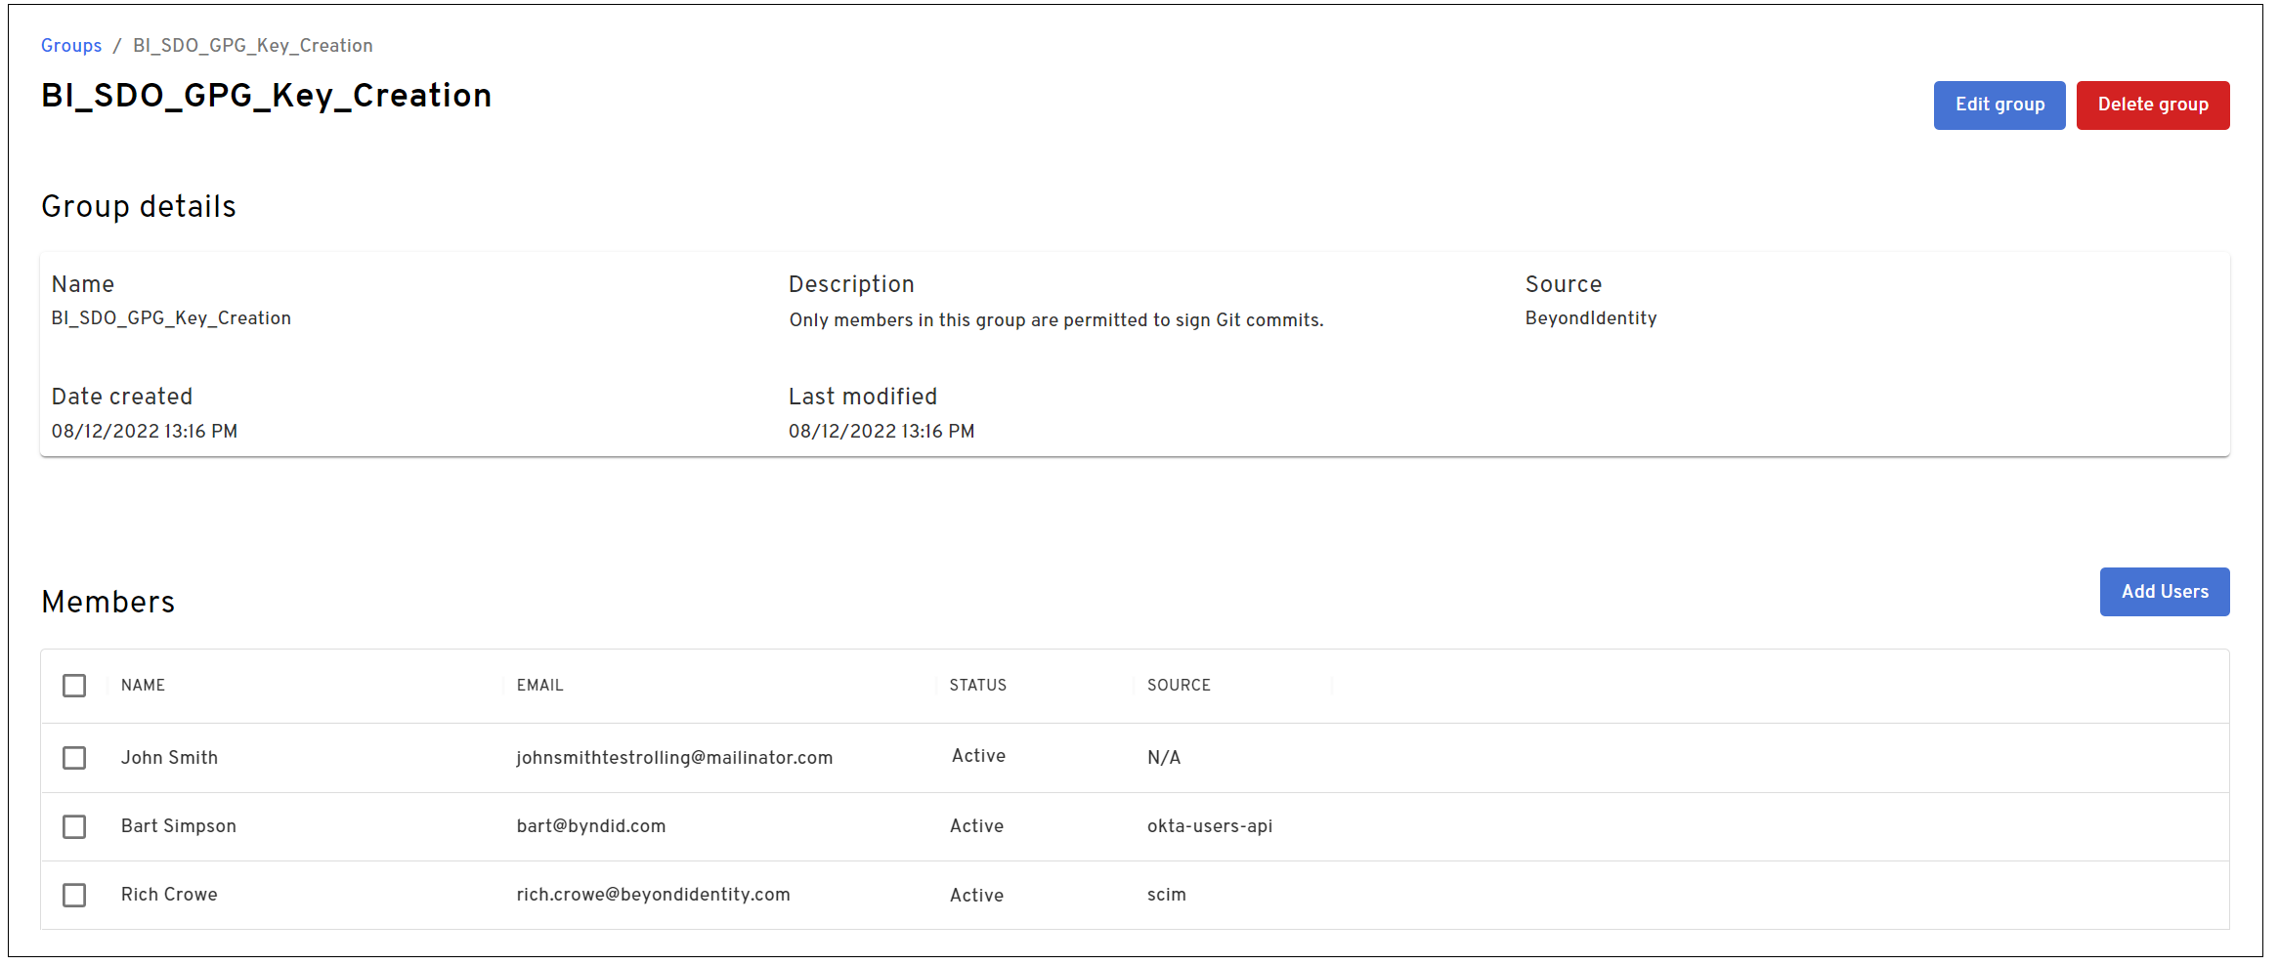Sort members by NAME column header
Screen dimensions: 2279x965
(143, 686)
